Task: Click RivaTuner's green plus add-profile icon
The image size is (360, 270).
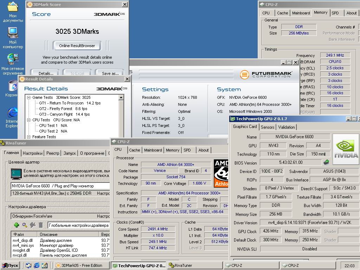Action: (17, 225)
